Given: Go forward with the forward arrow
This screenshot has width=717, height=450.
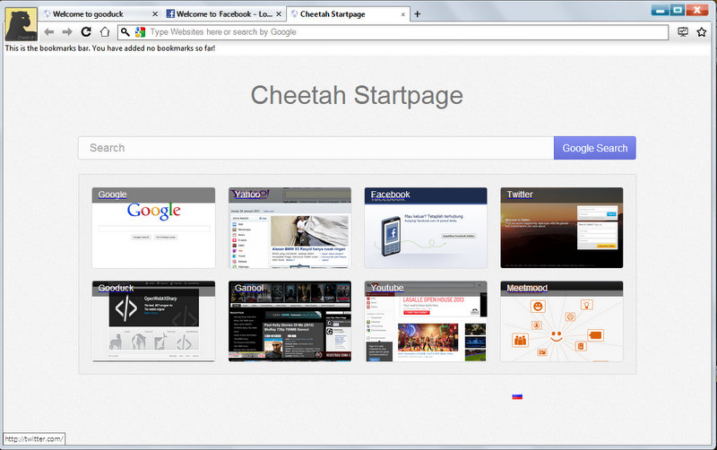Looking at the screenshot, I should pos(67,32).
